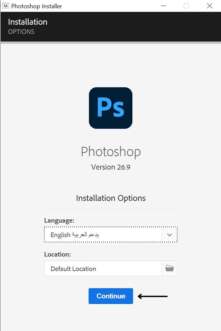Click the blue Ps Photoshop logo
This screenshot has height=331, width=221.
tap(111, 108)
